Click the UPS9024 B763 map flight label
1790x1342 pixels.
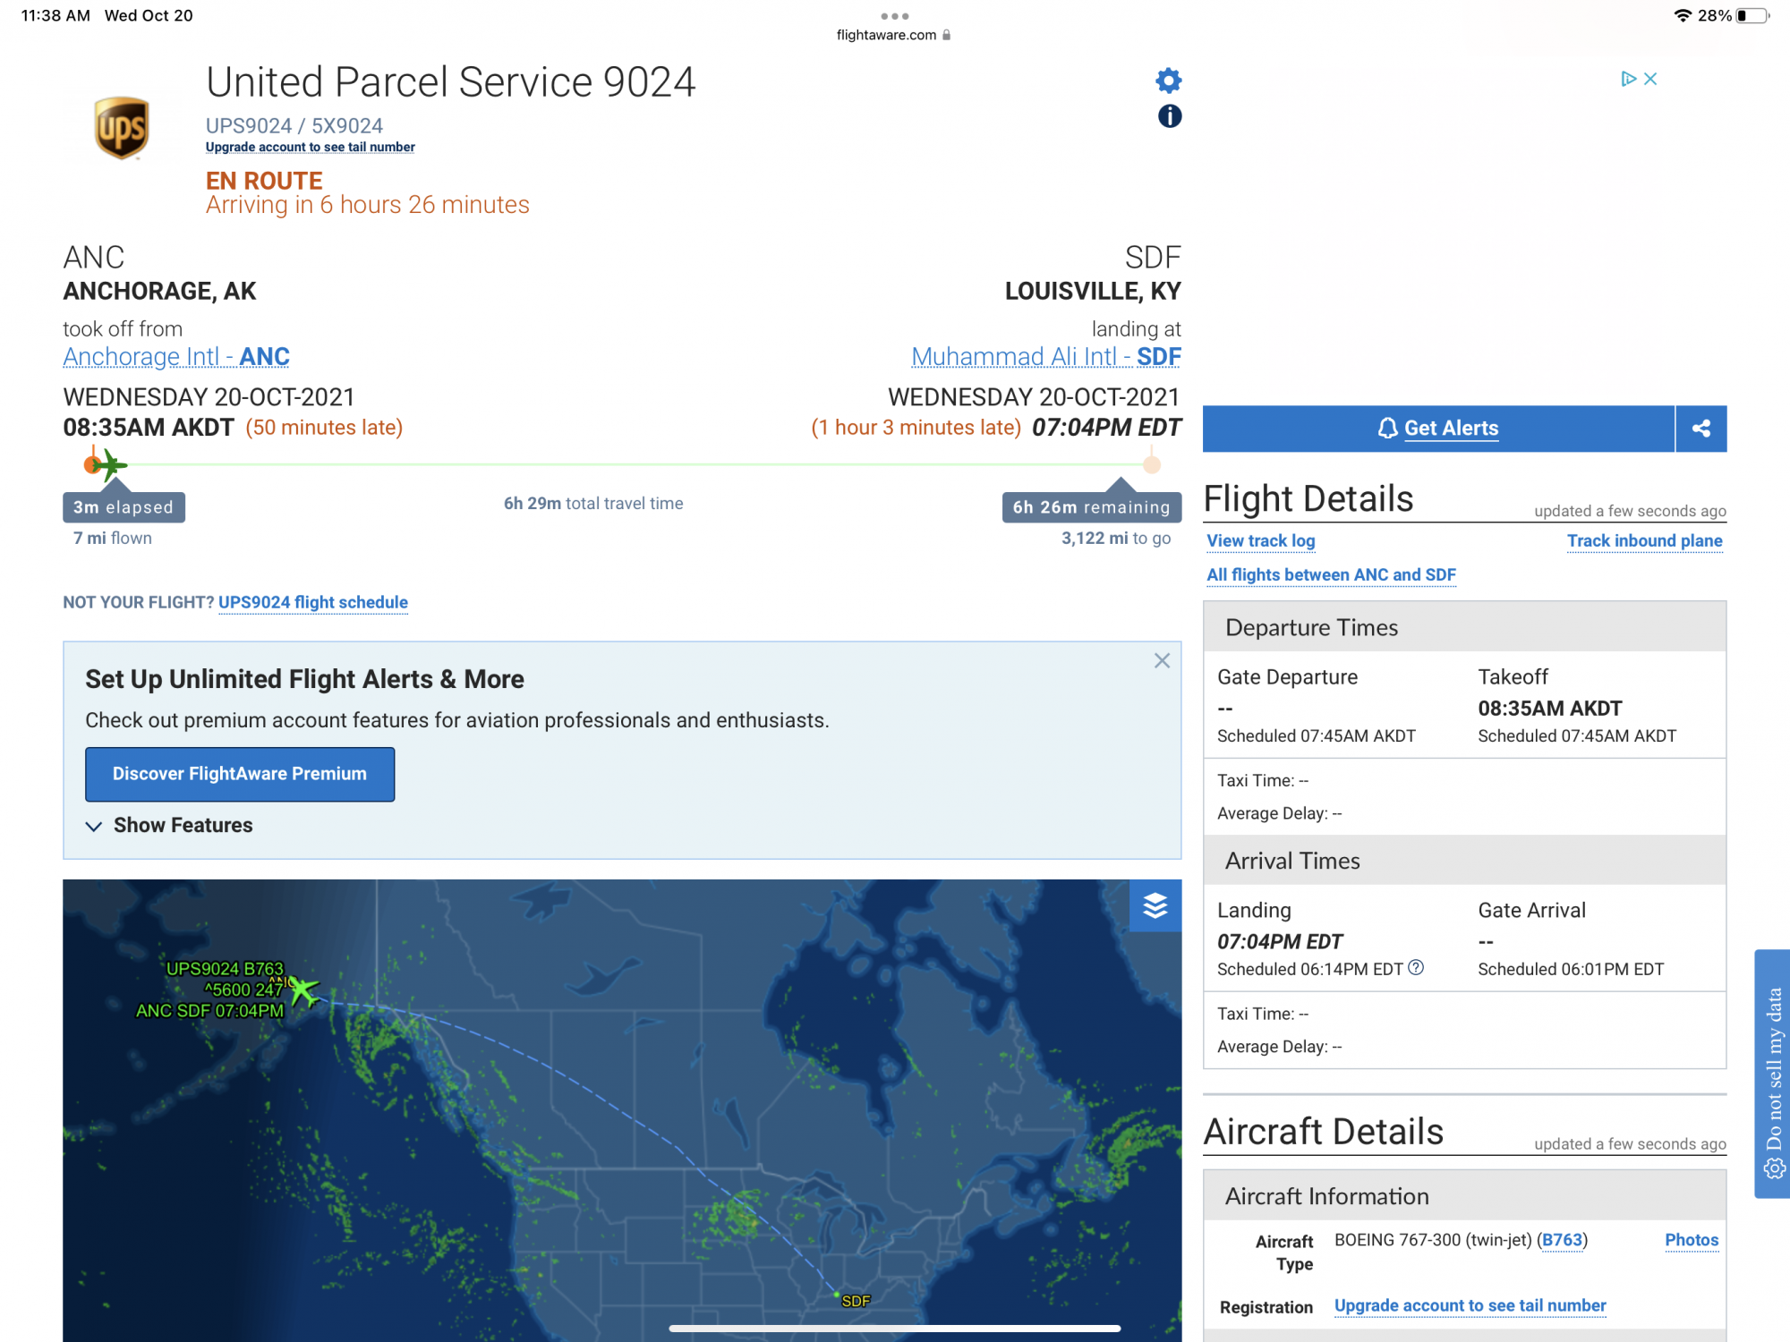(225, 968)
